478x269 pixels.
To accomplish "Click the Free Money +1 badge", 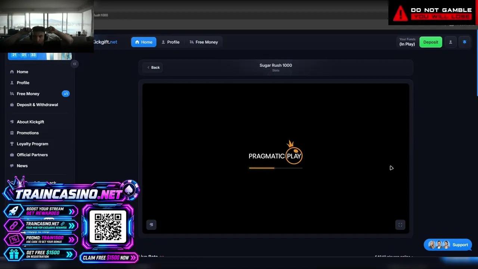I will (66, 94).
